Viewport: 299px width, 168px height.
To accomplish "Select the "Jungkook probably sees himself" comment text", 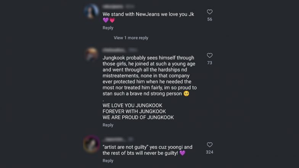I will click(149, 88).
